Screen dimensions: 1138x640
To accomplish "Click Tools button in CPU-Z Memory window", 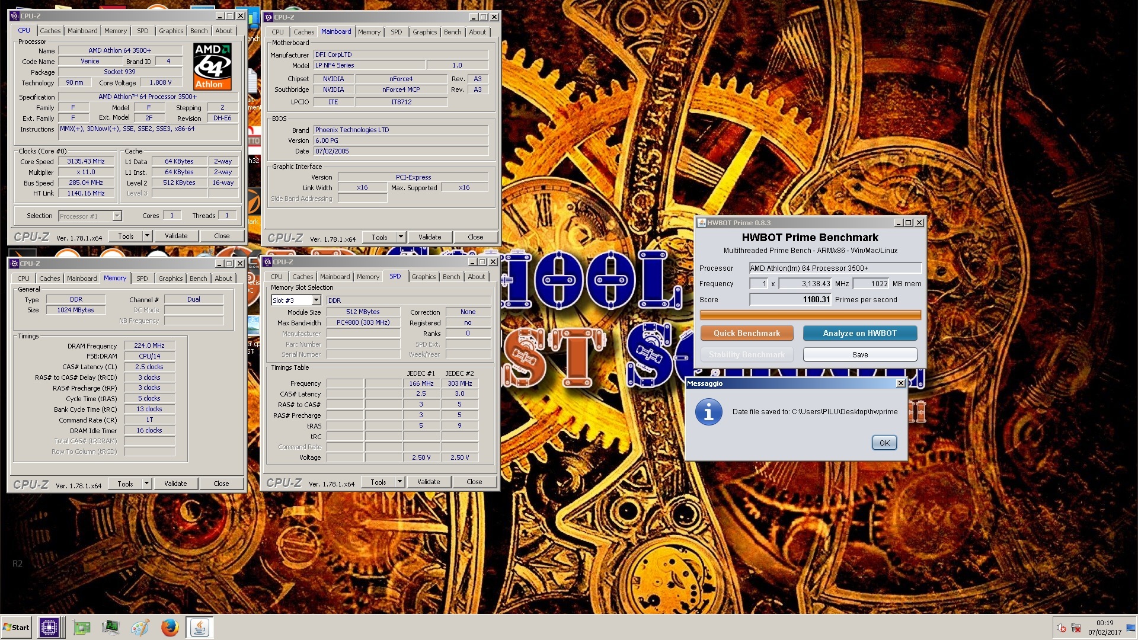I will [x=125, y=484].
